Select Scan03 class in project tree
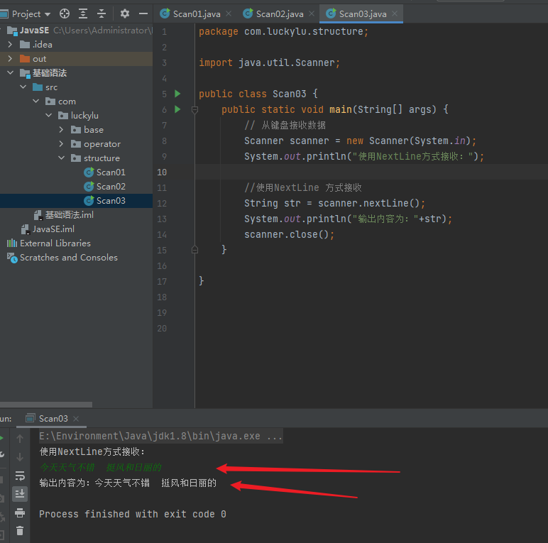 [104, 201]
